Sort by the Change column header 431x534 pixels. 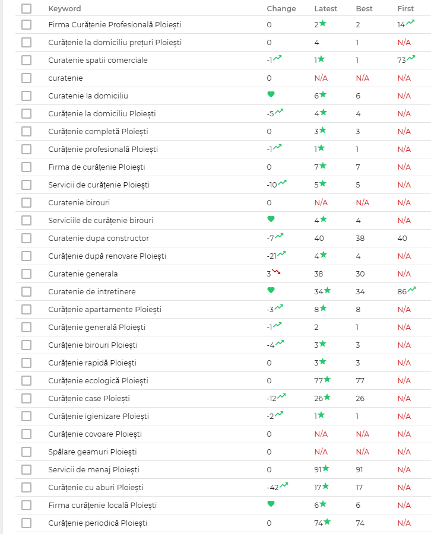[281, 9]
